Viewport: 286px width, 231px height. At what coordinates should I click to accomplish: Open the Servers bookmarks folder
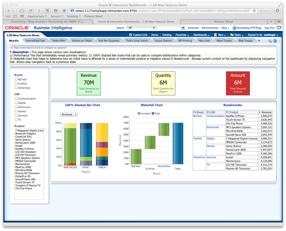pos(57,16)
